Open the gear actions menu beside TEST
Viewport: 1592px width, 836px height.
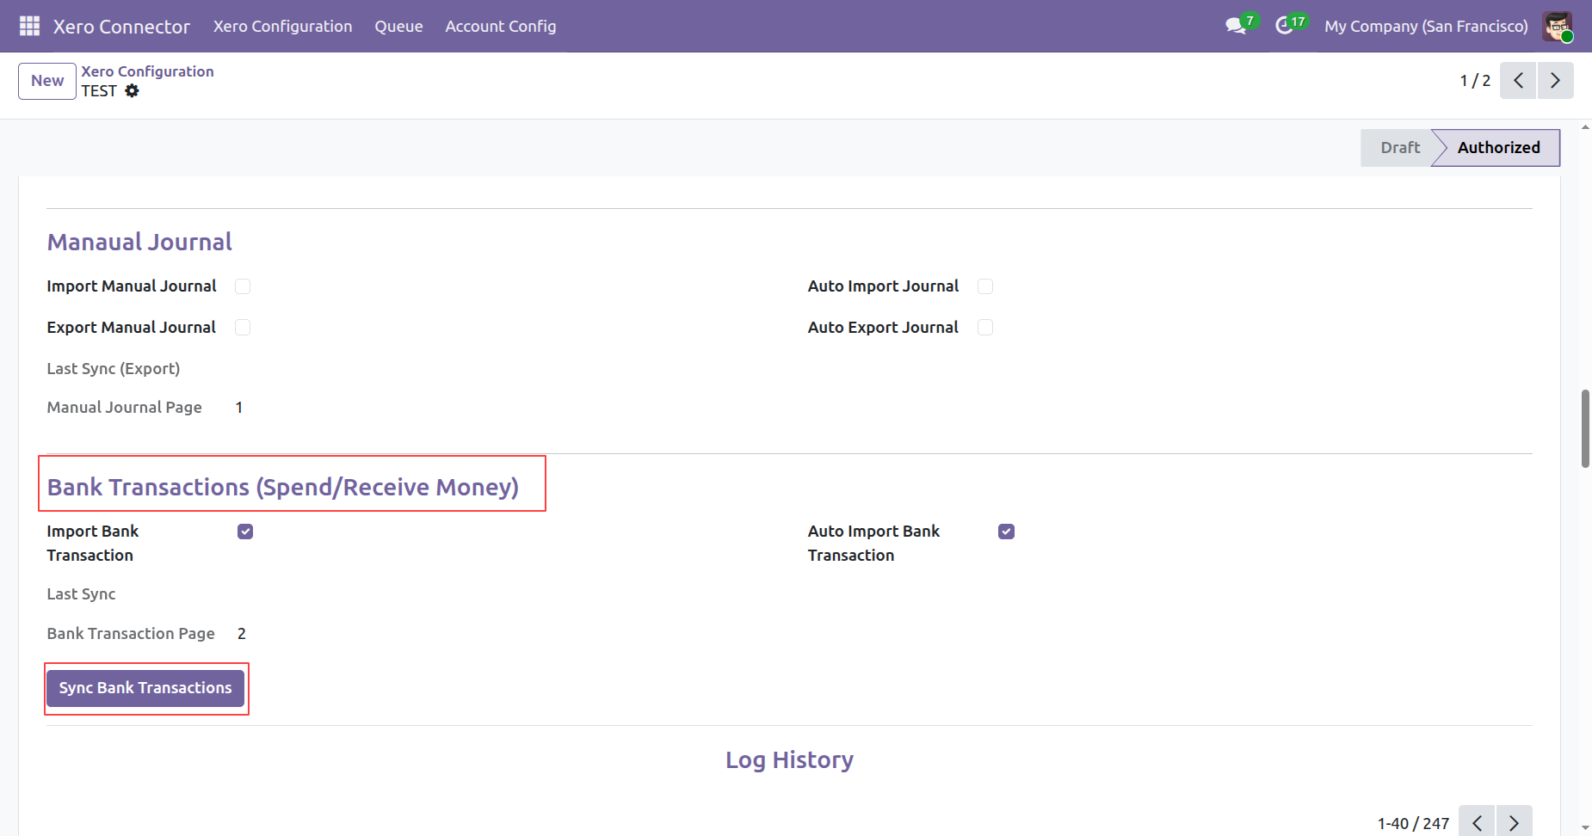coord(132,91)
